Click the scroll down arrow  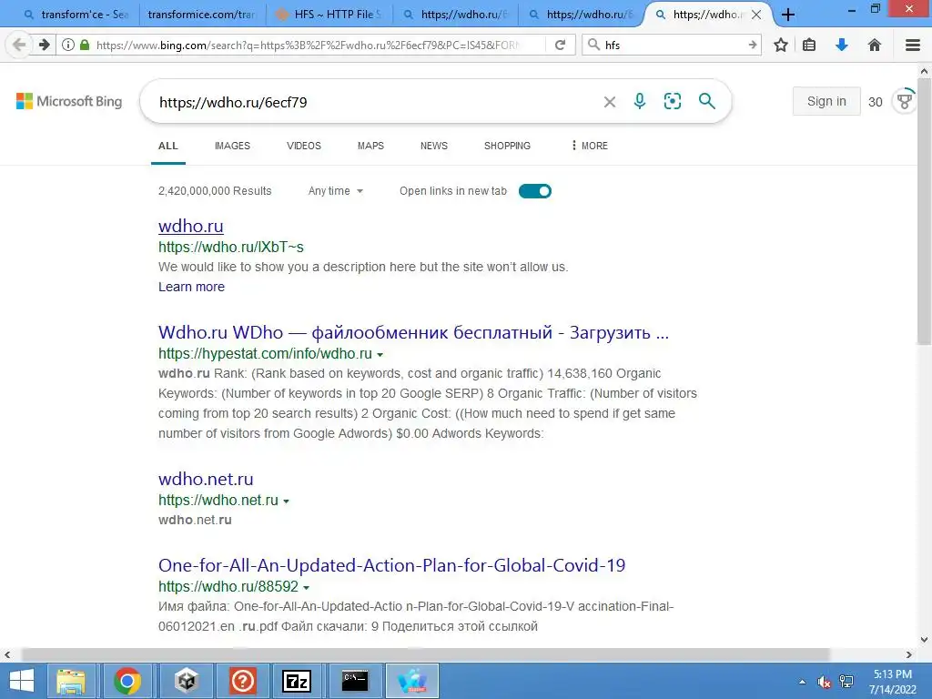[x=924, y=640]
